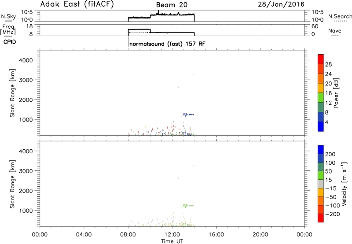Click the isolated dot near 2600 km in the power panel
Viewport: 352px width, 244px height.
click(x=179, y=87)
